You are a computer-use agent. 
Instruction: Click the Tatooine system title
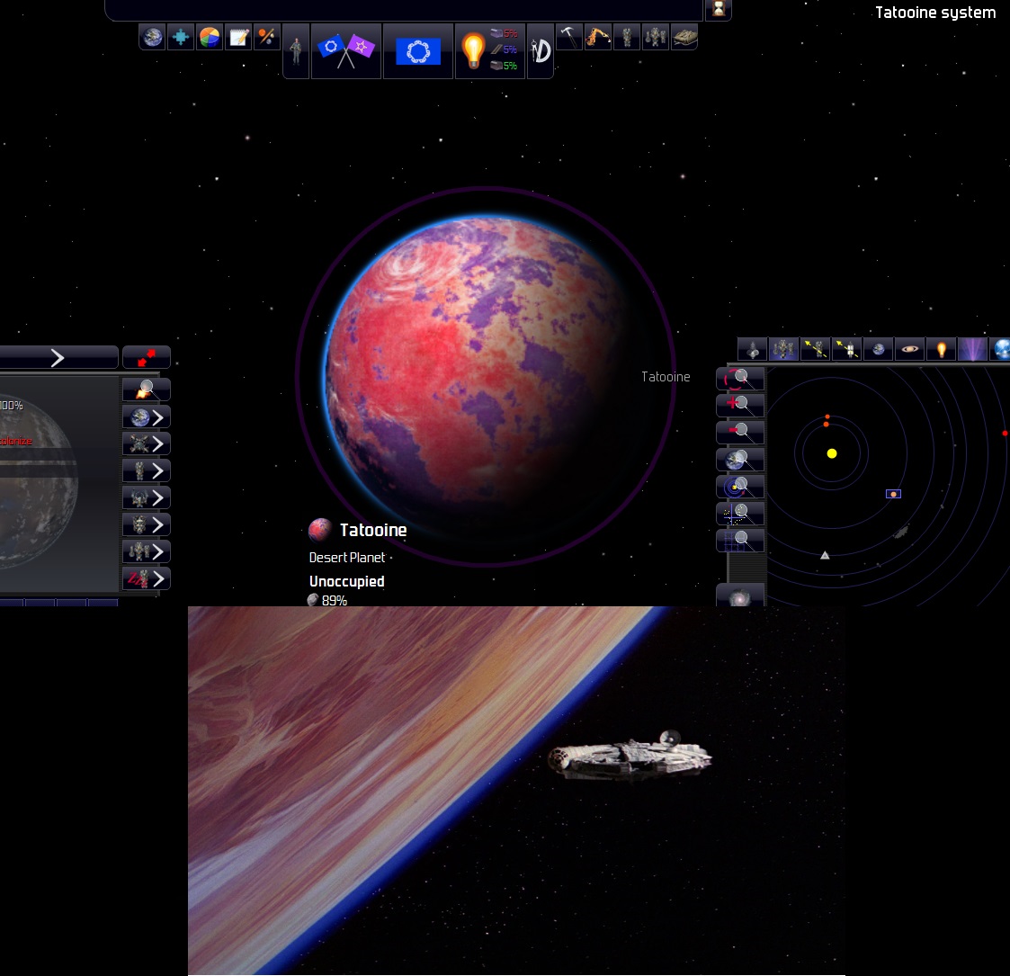[x=934, y=13]
